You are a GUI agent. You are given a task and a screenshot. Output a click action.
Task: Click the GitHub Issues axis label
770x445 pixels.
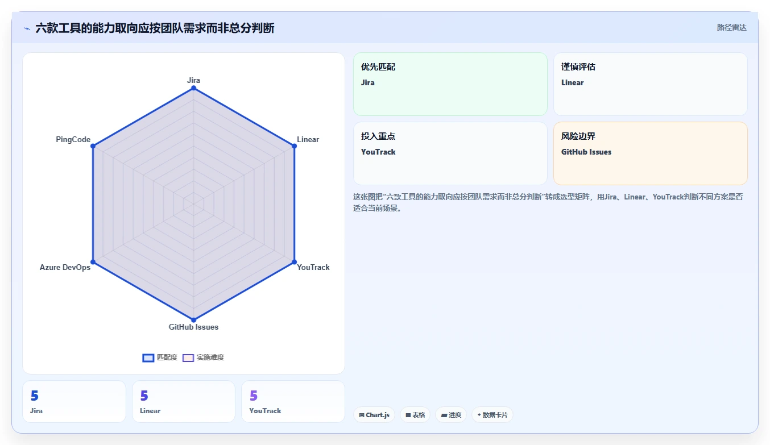(x=193, y=327)
